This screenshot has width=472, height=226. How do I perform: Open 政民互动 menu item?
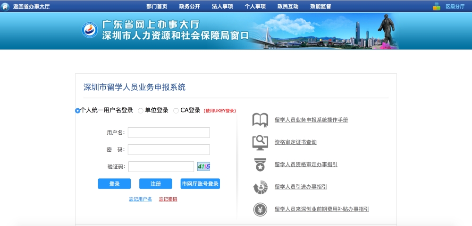tap(288, 6)
